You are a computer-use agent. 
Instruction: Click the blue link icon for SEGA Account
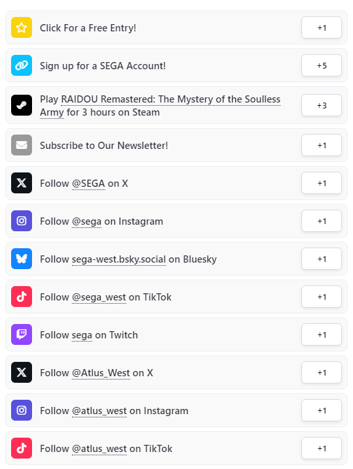pyautogui.click(x=22, y=65)
